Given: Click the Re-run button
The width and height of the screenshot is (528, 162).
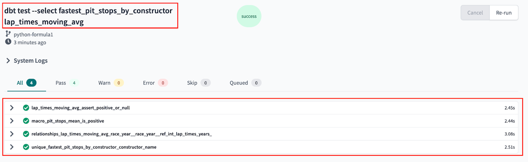Looking at the screenshot, I should 504,12.
